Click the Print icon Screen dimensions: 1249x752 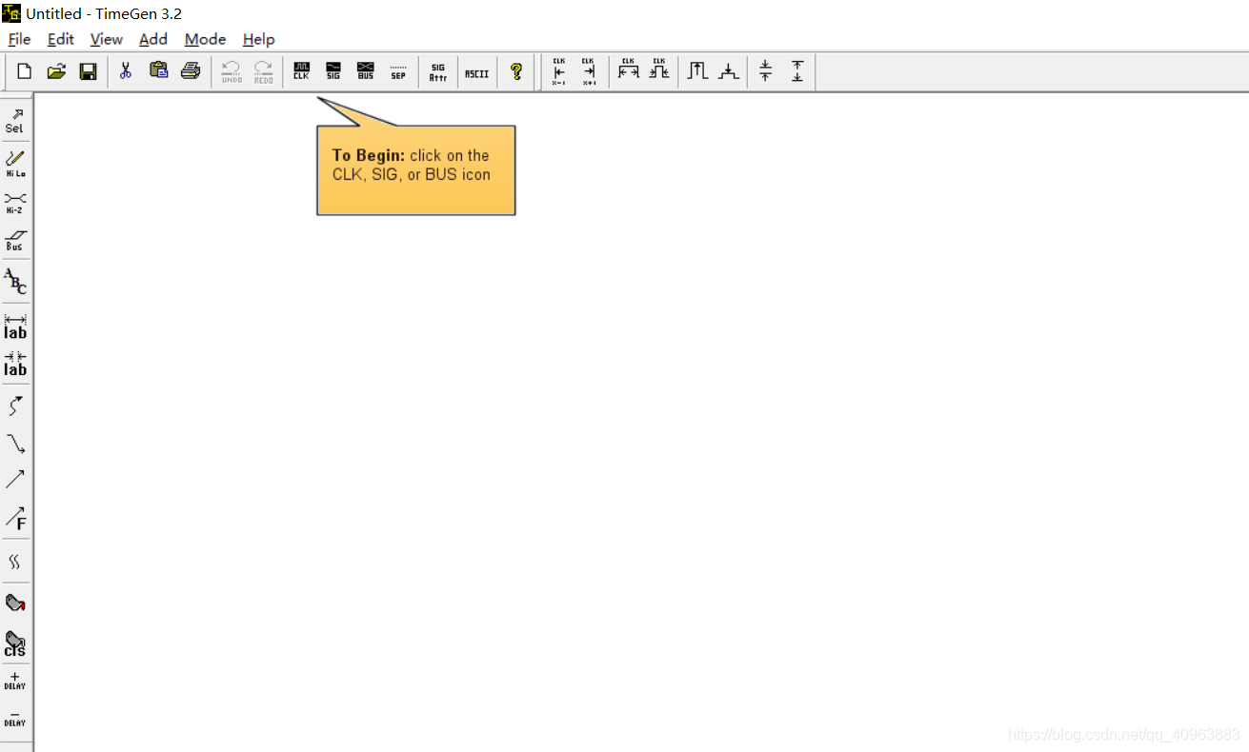[x=191, y=71]
